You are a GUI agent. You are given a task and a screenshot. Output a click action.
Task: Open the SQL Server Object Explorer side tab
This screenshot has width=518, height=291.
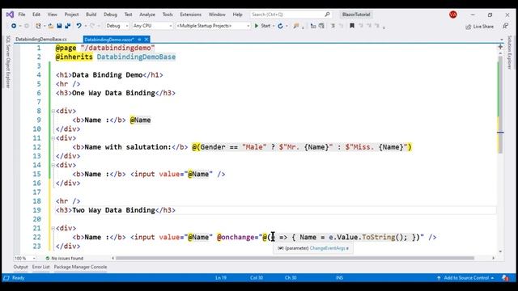pyautogui.click(x=8, y=61)
